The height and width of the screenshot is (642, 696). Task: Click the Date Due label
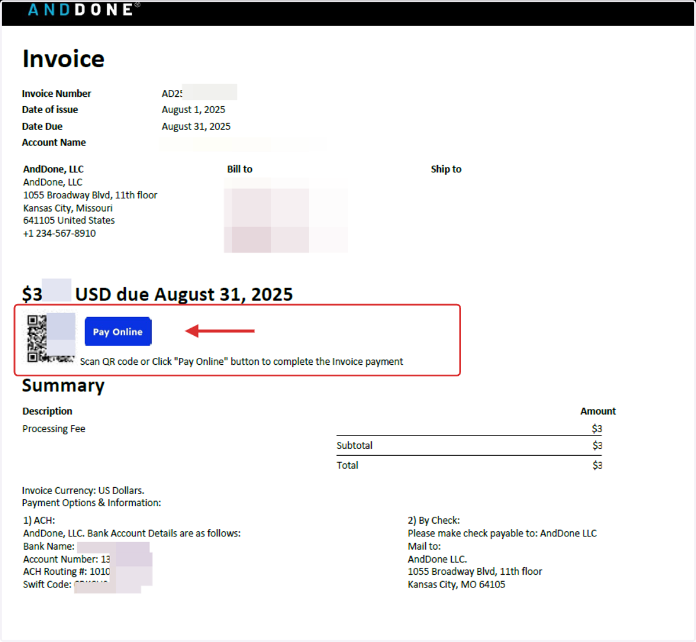point(42,126)
